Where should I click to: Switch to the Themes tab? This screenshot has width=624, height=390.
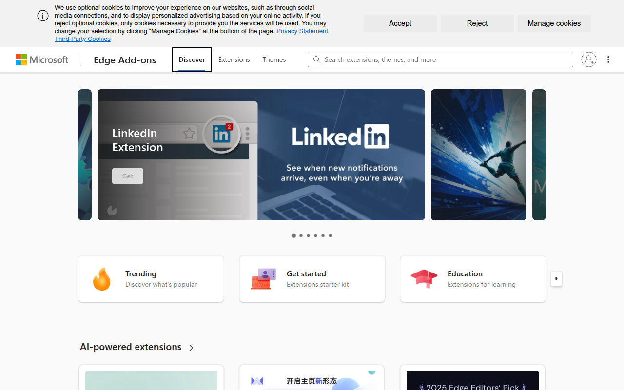click(274, 59)
